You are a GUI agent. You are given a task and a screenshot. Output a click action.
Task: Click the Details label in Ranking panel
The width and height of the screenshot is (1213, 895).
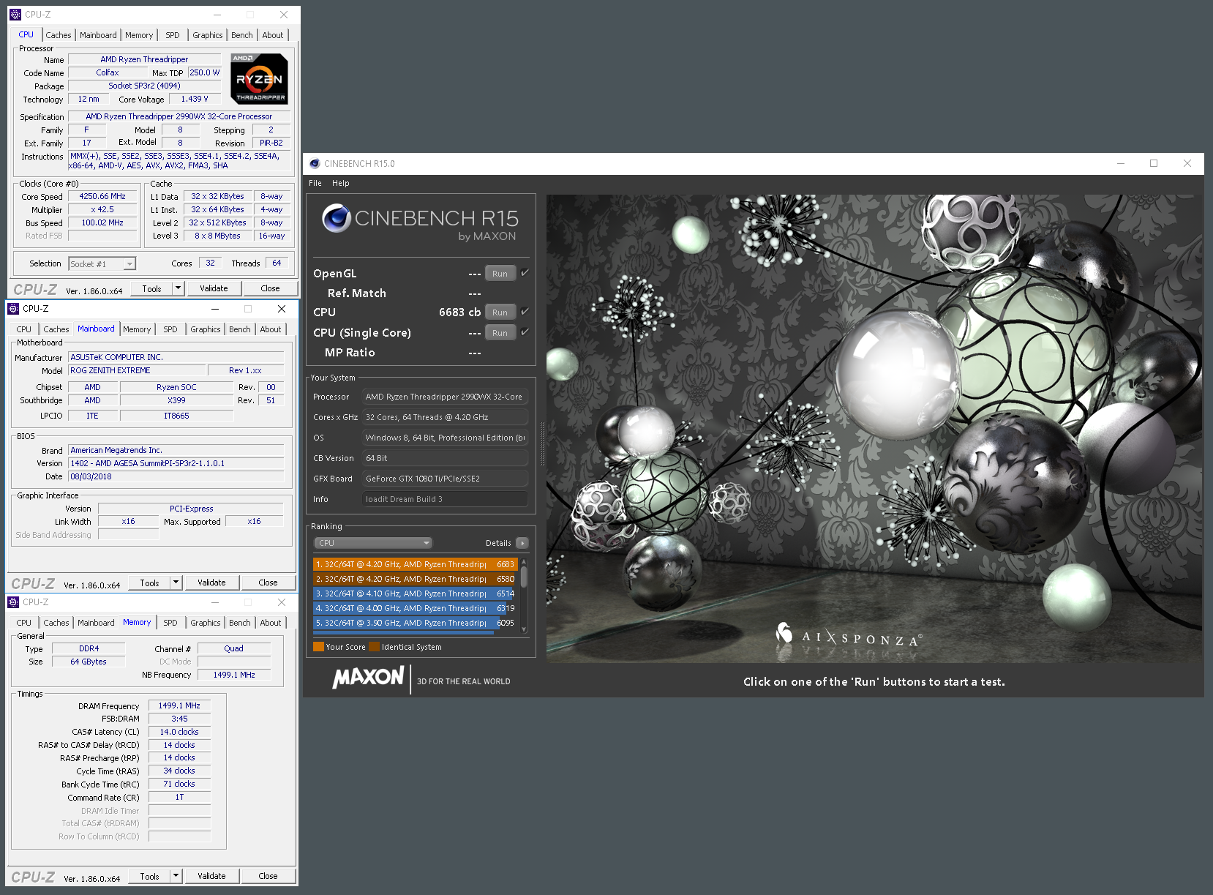pyautogui.click(x=498, y=543)
